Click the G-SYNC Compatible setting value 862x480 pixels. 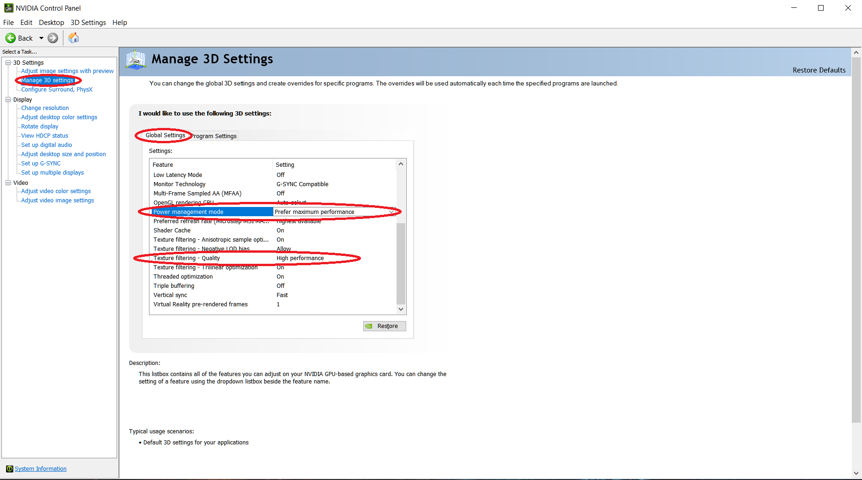click(302, 184)
